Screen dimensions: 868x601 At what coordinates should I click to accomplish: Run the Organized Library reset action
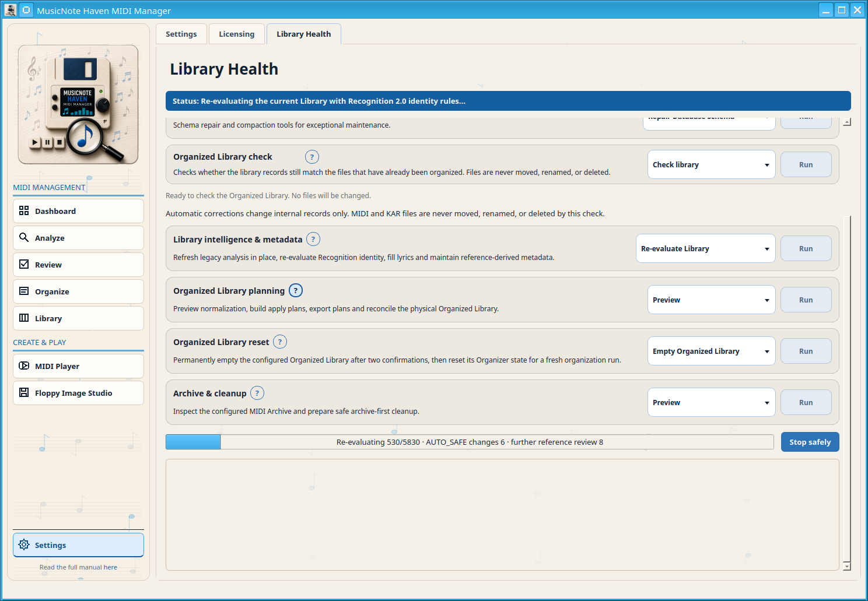pos(806,351)
